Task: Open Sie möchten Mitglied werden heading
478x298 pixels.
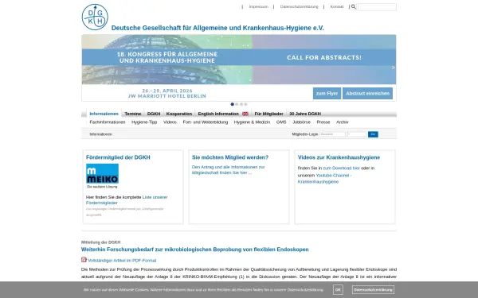Action: 230,157
